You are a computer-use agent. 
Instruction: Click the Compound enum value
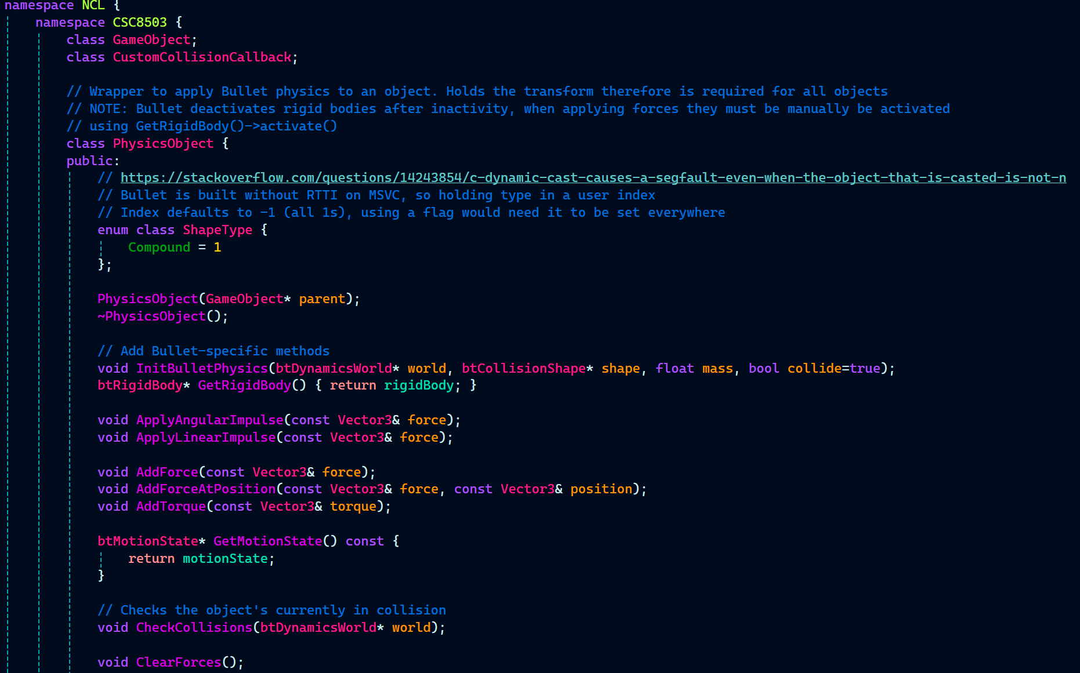[159, 248]
